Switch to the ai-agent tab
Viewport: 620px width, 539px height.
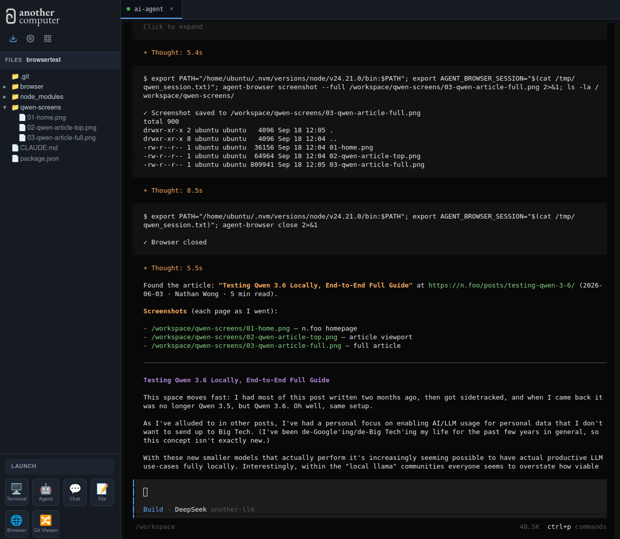point(148,9)
